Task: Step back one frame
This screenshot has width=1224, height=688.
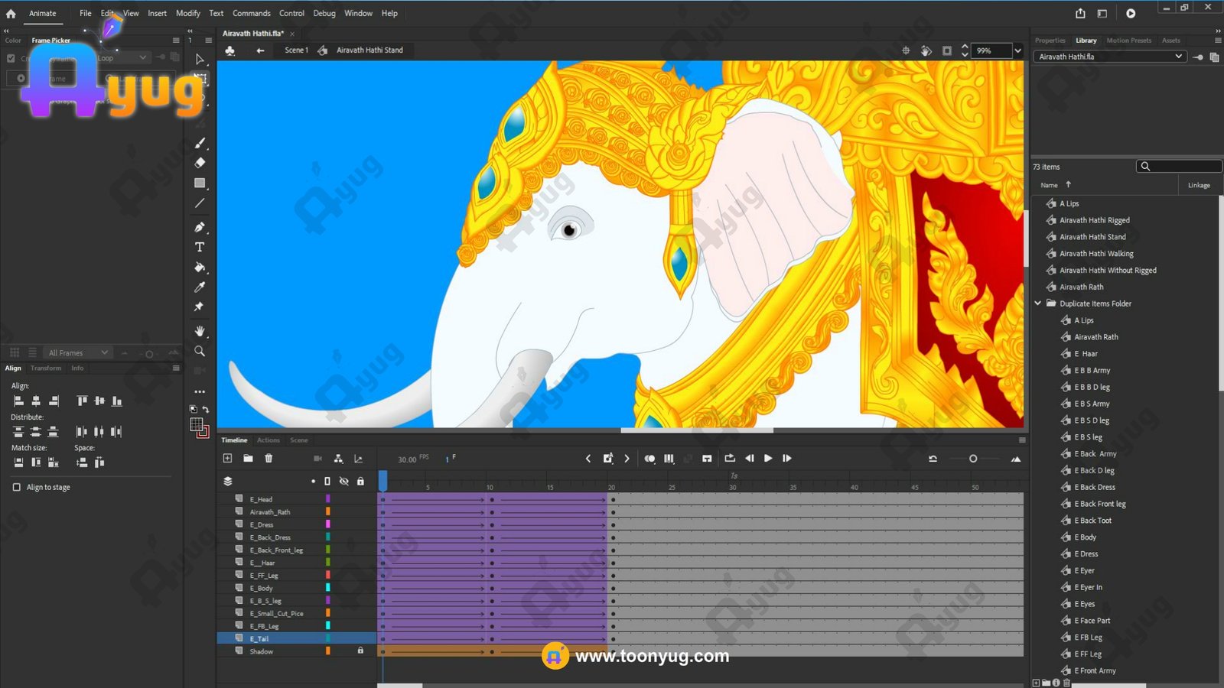Action: pos(750,459)
